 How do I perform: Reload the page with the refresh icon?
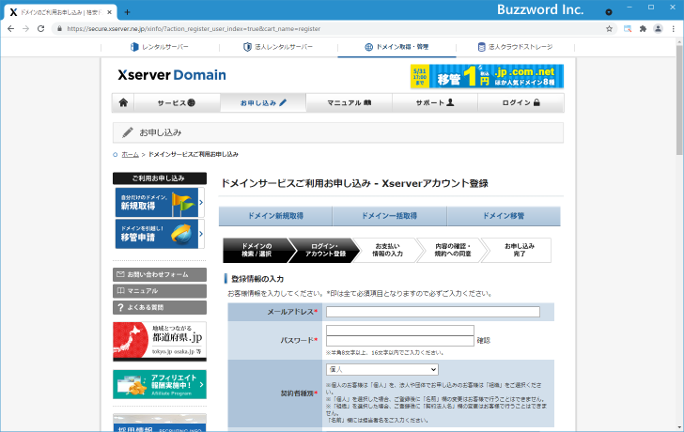coord(41,29)
